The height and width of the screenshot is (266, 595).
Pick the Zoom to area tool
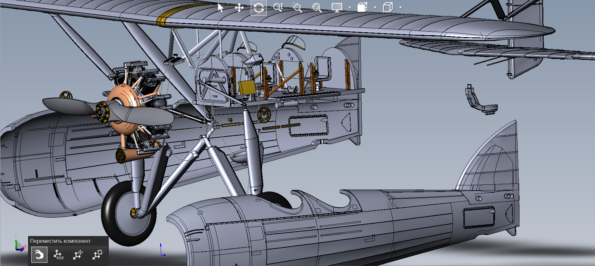coord(297,8)
